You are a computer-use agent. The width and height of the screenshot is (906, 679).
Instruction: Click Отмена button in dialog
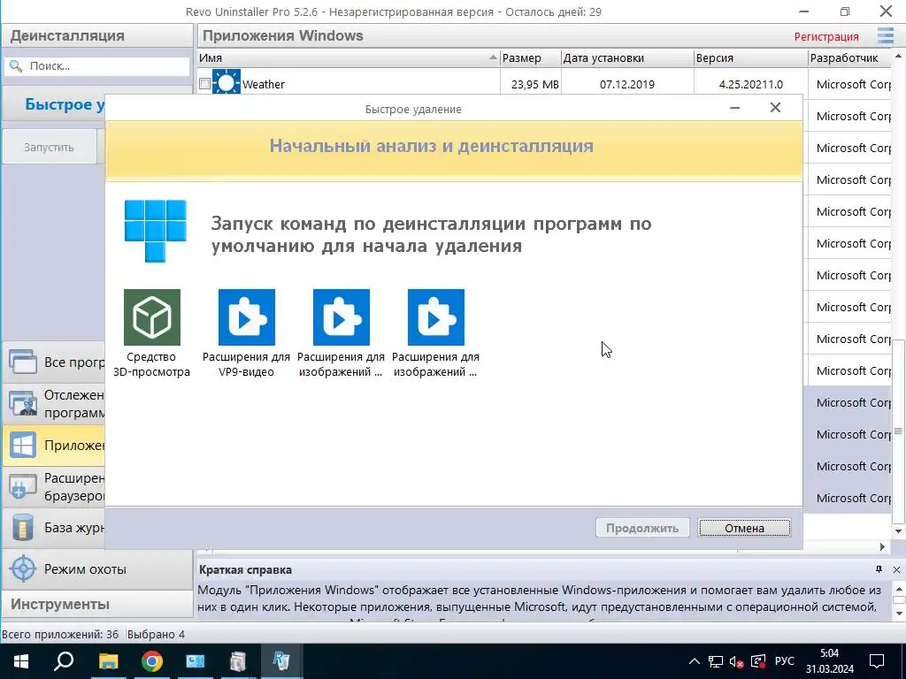coord(744,528)
